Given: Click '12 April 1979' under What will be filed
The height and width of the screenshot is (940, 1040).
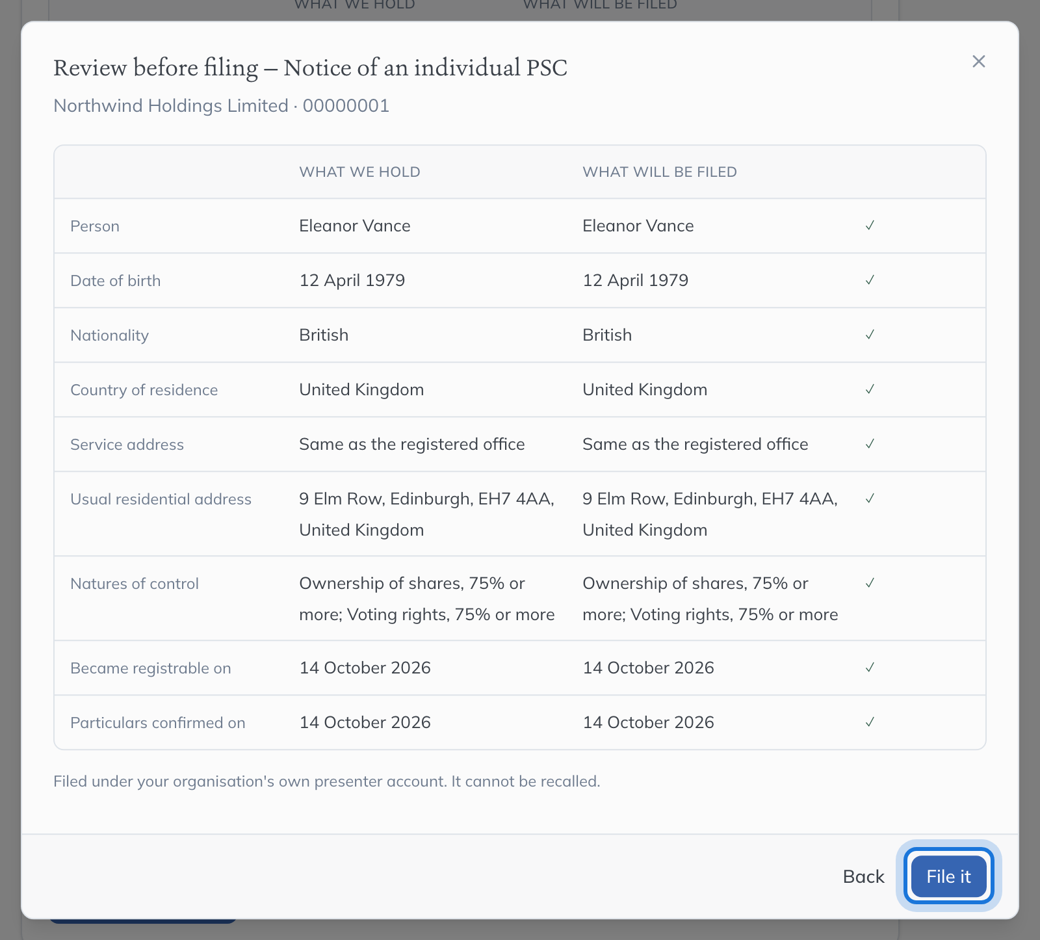Looking at the screenshot, I should click(x=635, y=280).
